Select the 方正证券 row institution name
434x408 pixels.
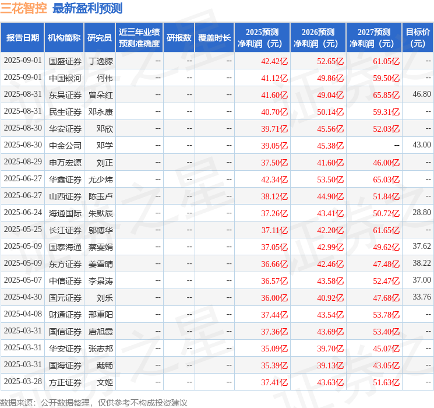point(65,382)
